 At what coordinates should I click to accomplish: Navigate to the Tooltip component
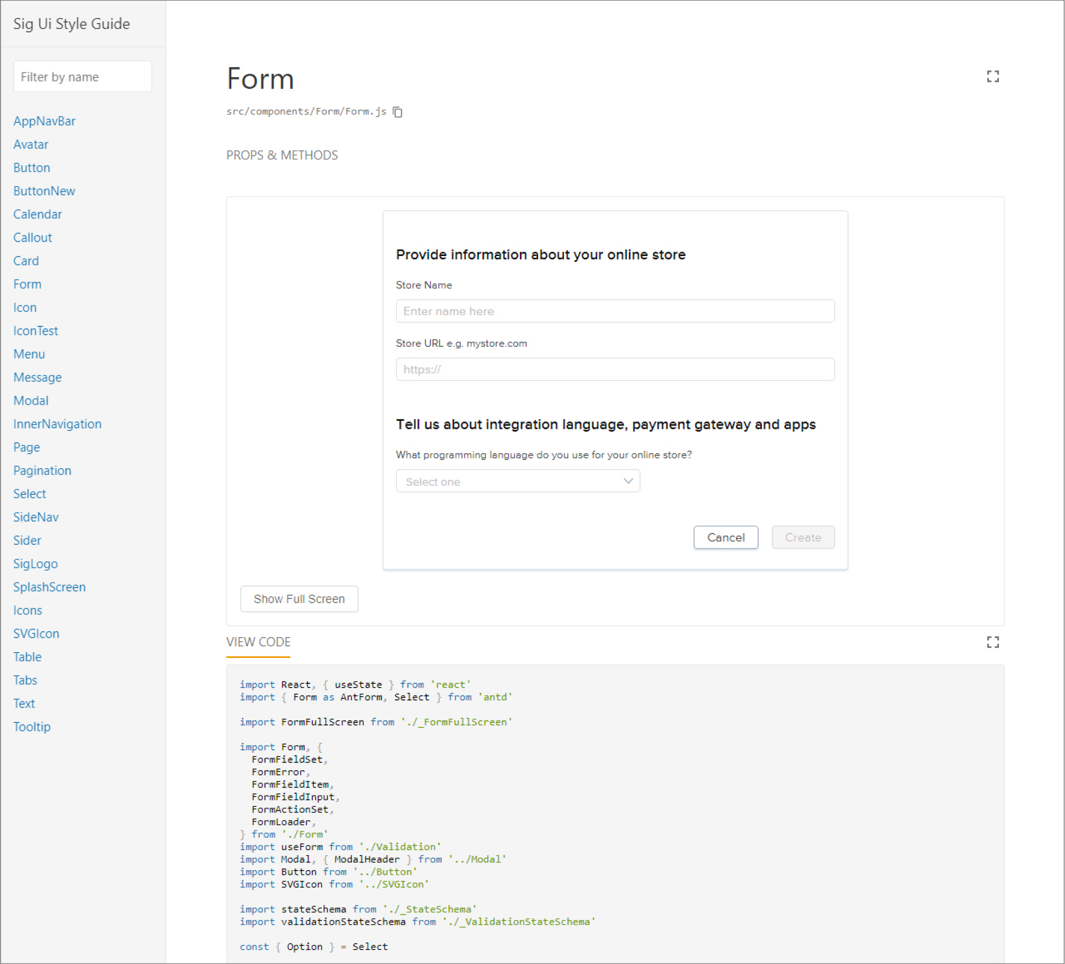pyautogui.click(x=32, y=727)
